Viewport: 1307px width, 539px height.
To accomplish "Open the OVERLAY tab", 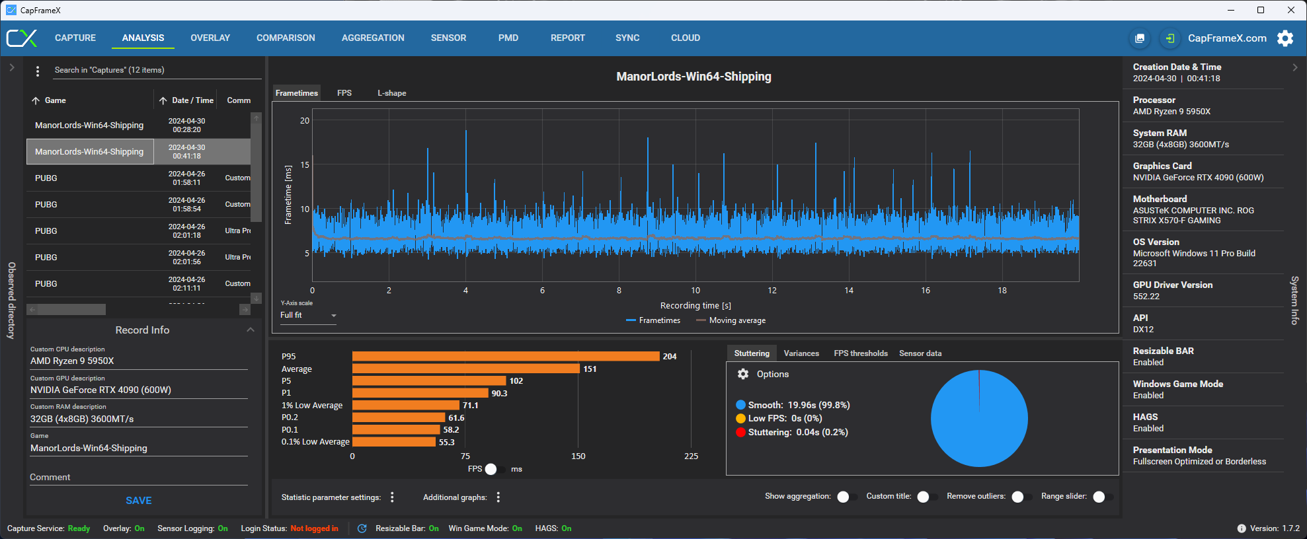I will coord(210,38).
